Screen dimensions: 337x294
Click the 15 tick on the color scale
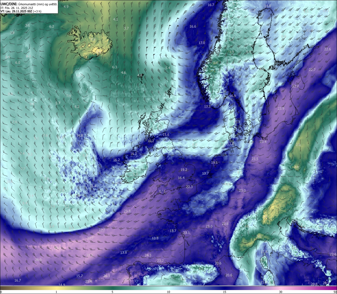point(225,292)
